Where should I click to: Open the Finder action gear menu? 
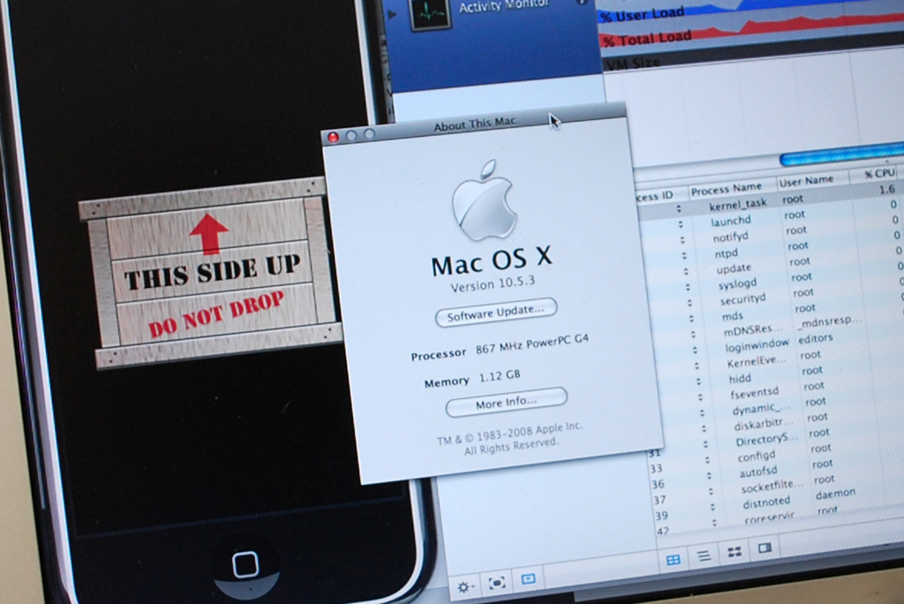point(466,587)
